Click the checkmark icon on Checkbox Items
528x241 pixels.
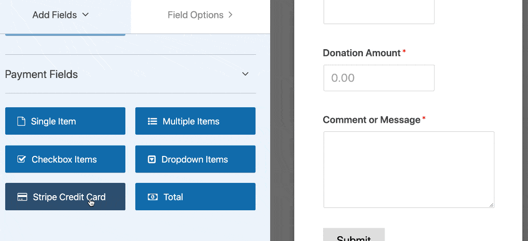[x=21, y=159]
